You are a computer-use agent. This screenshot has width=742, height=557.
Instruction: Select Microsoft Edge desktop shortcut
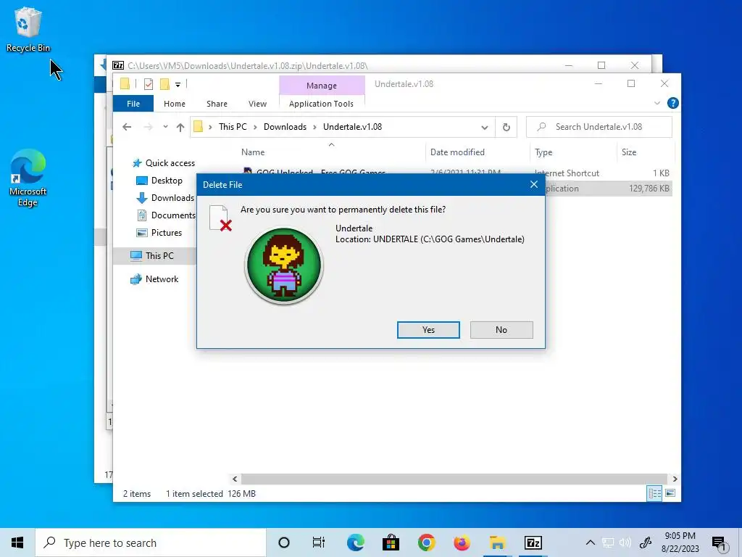(x=28, y=178)
